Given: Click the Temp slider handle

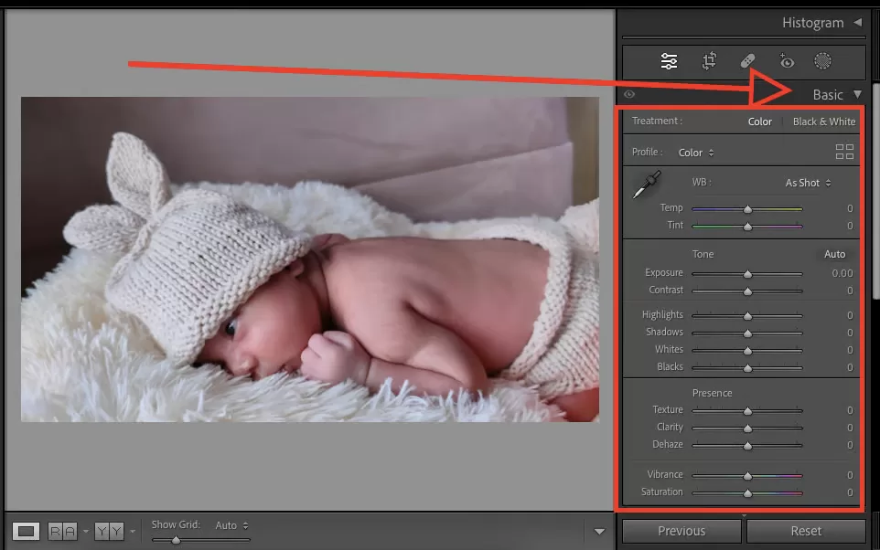Looking at the screenshot, I should [x=747, y=209].
